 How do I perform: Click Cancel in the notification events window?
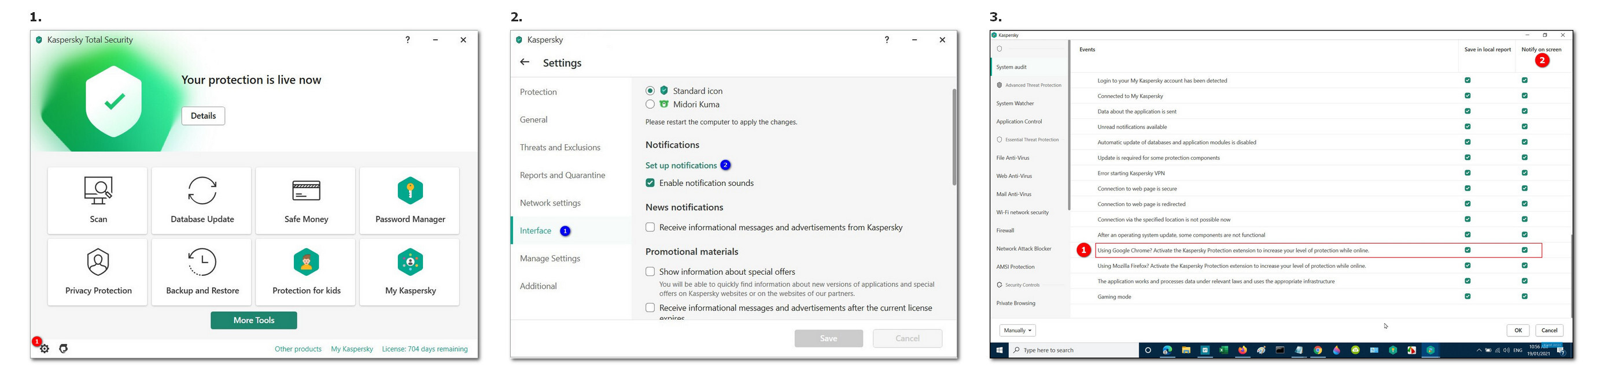click(x=1549, y=331)
